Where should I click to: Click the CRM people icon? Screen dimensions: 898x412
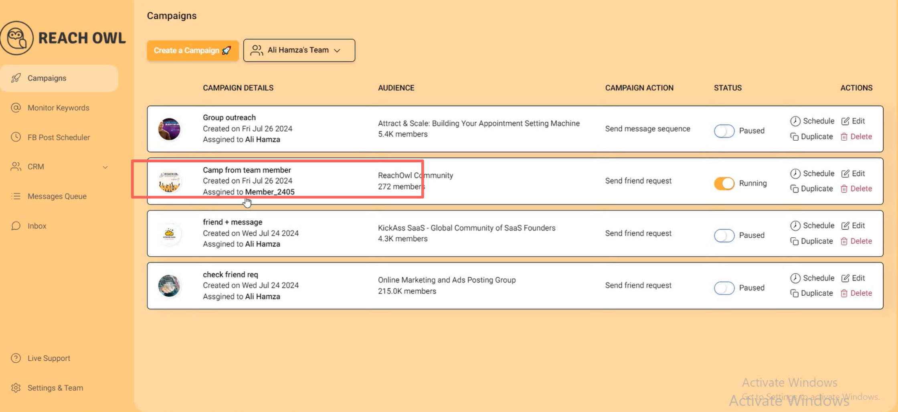16,167
